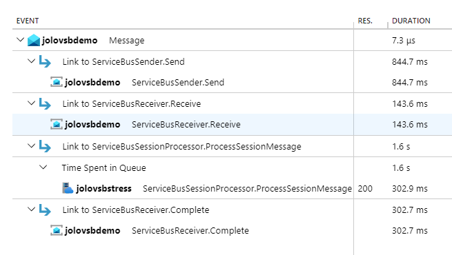The width and height of the screenshot is (452, 255).
Task: Click the EVENT column header
Action: point(28,21)
